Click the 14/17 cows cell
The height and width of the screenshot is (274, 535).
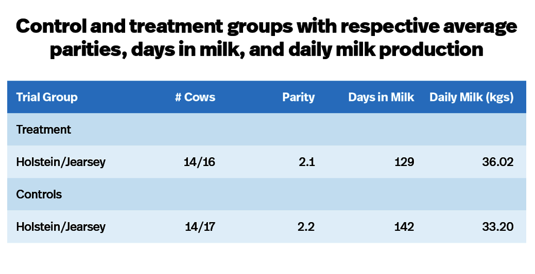coord(200,227)
